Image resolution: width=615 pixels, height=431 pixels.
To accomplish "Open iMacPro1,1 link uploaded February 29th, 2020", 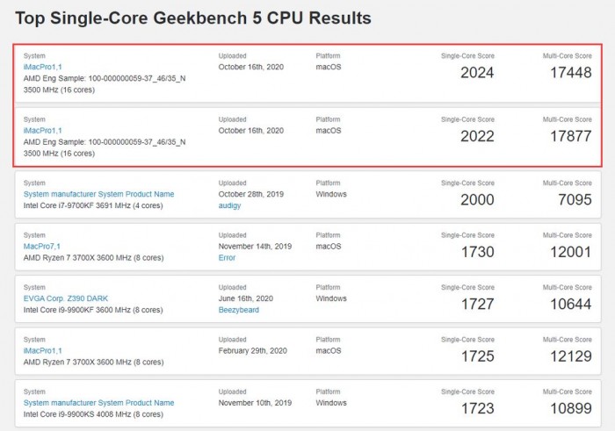I will tap(42, 350).
